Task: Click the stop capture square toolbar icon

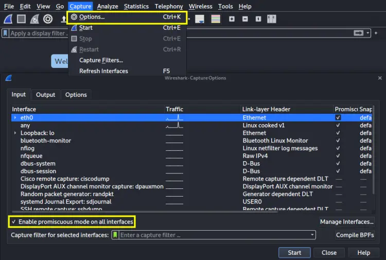Action: (x=21, y=19)
